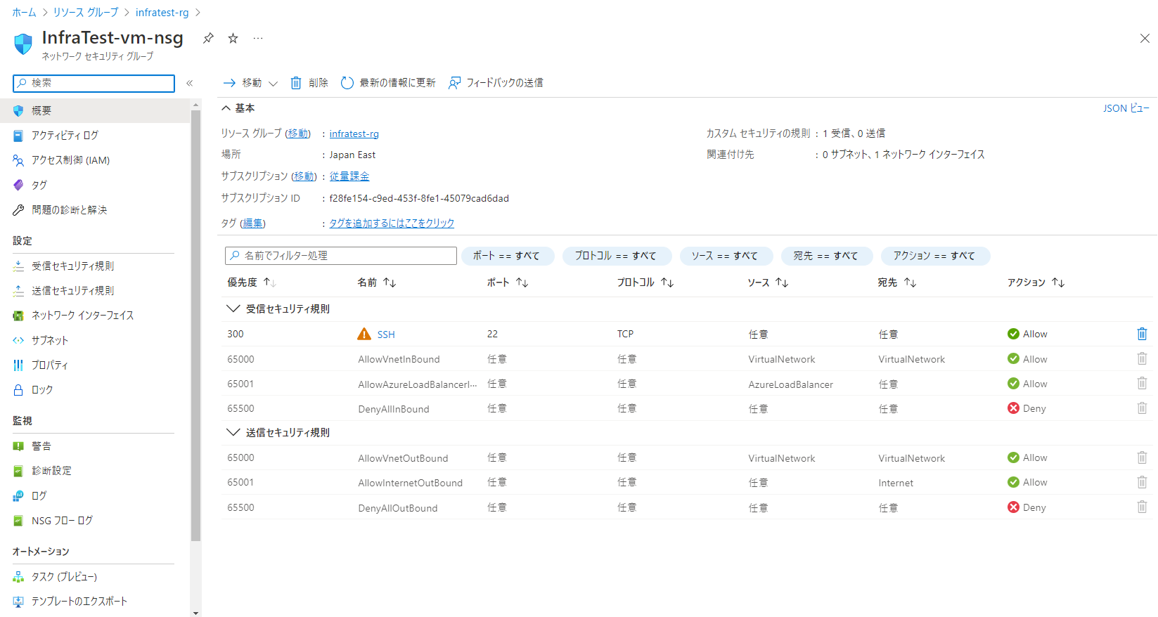Click the ネットワーク インターフェイス sidebar icon
1158x617 pixels.
point(18,316)
